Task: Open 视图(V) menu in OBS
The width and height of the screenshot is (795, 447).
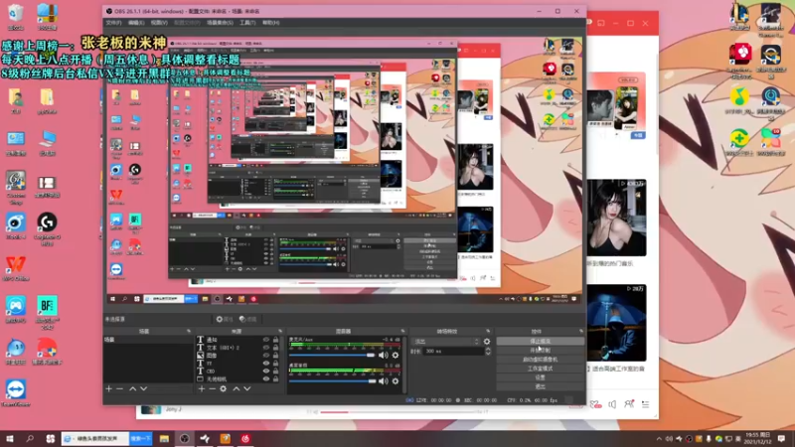Action: pyautogui.click(x=159, y=23)
